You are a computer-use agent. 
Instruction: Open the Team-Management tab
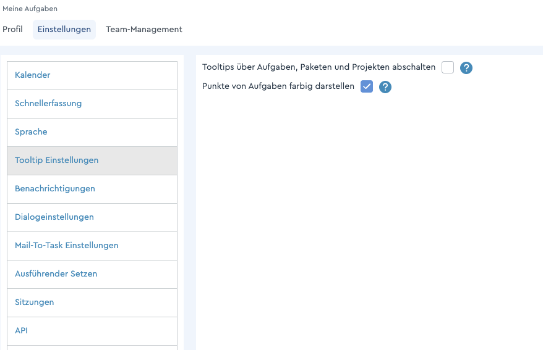144,29
